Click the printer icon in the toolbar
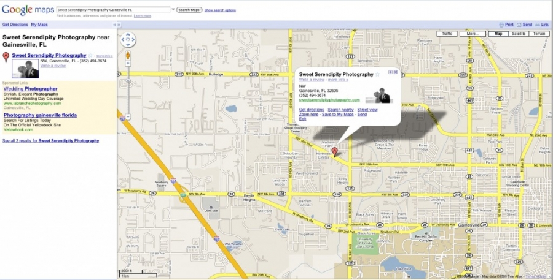 point(501,25)
